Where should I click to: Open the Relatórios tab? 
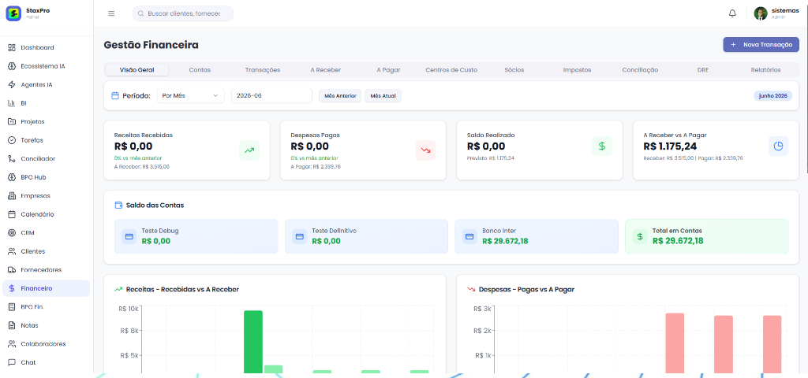[765, 69]
